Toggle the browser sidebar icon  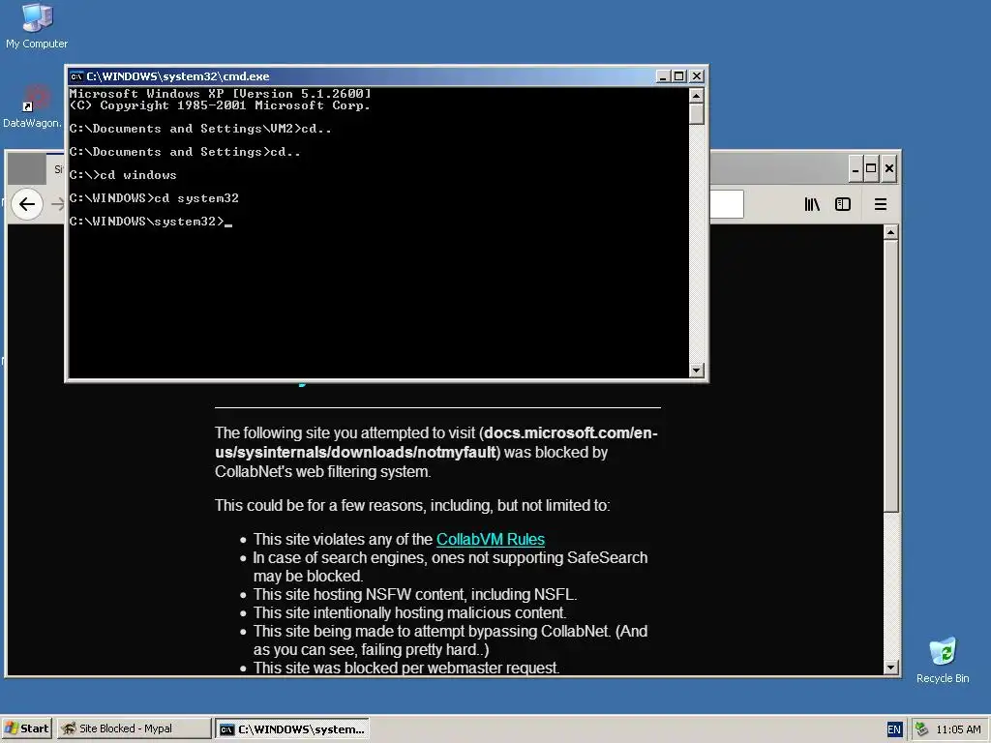843,204
